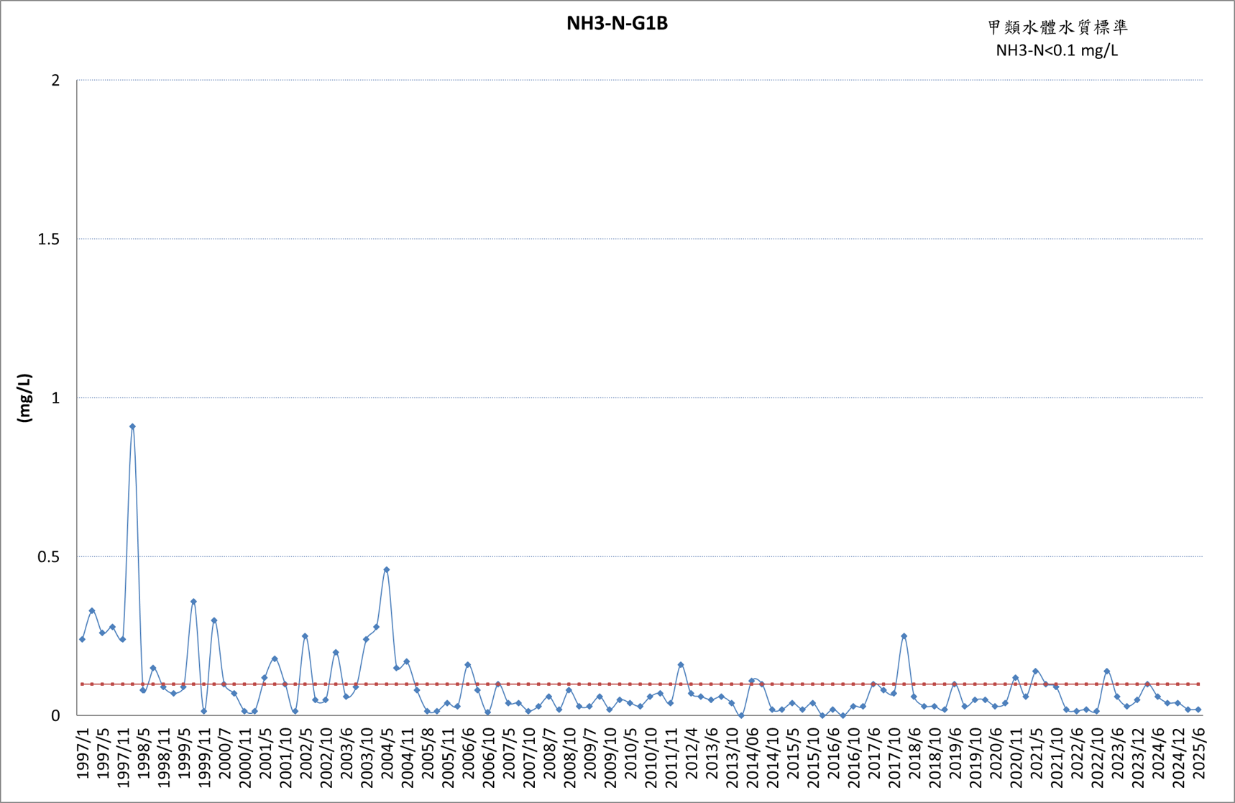Click the 2018/6 spike data point

click(x=904, y=636)
